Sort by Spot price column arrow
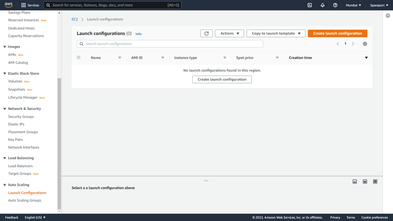The width and height of the screenshot is (393, 221). (277, 58)
